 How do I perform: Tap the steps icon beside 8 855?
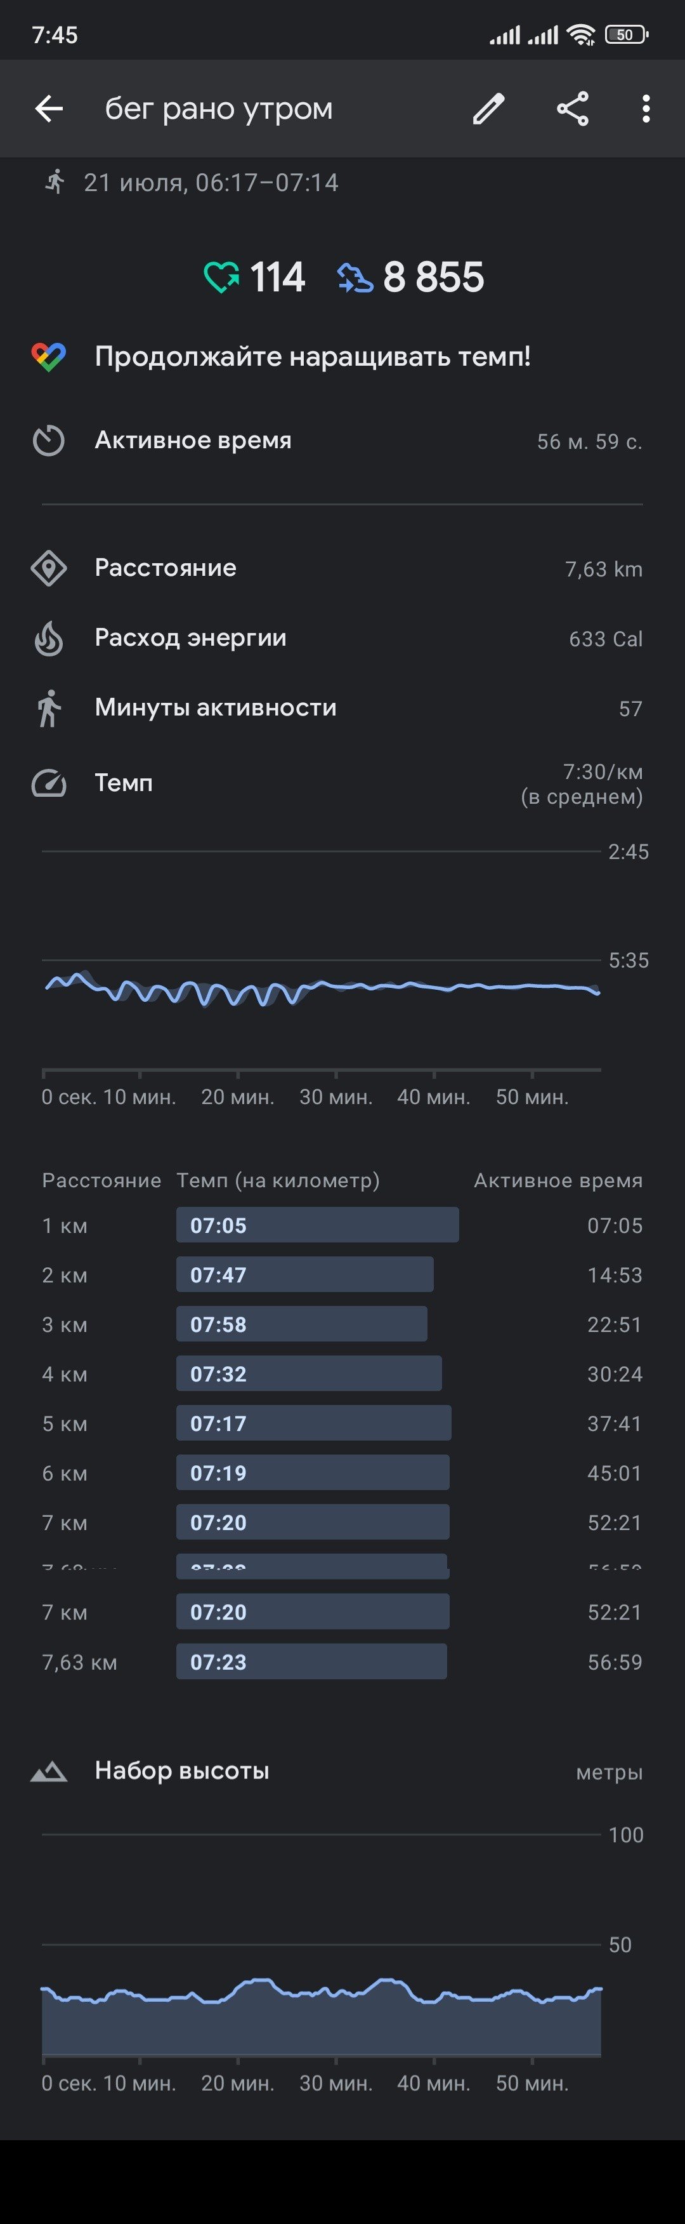pos(355,278)
